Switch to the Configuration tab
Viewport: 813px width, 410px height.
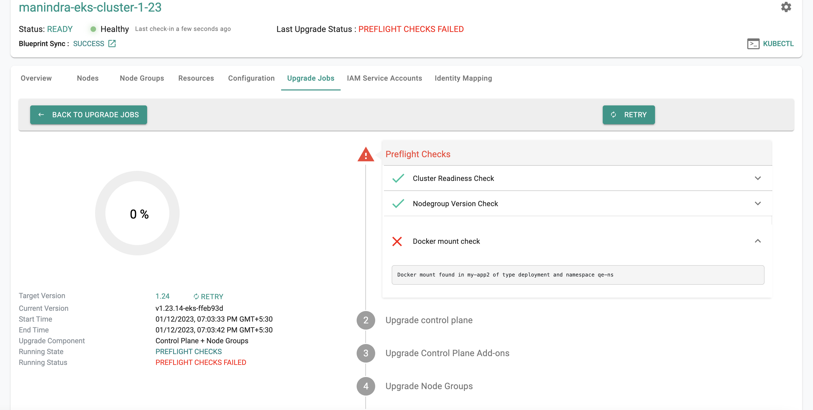click(251, 78)
